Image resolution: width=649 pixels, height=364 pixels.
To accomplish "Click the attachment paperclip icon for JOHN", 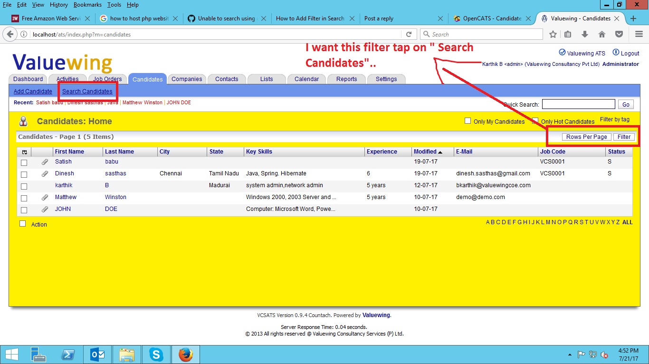I will tap(45, 209).
